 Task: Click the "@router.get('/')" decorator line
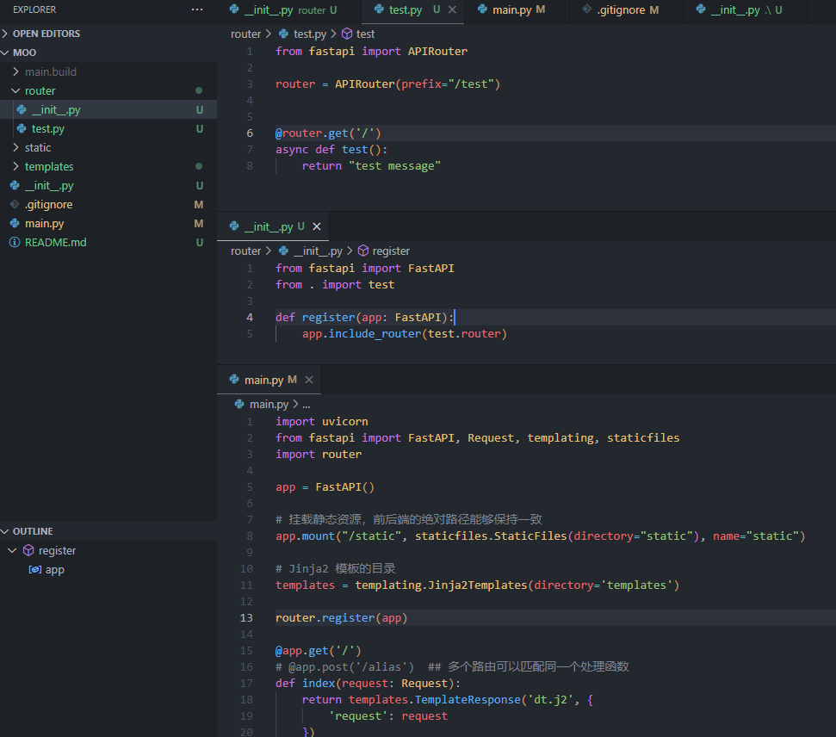pos(328,133)
